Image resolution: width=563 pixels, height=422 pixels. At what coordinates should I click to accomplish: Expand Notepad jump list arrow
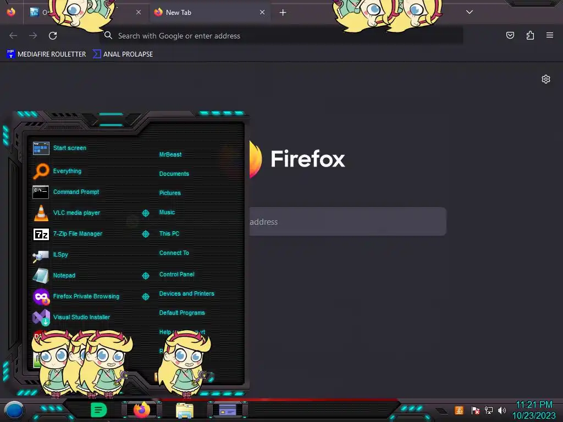tap(145, 276)
